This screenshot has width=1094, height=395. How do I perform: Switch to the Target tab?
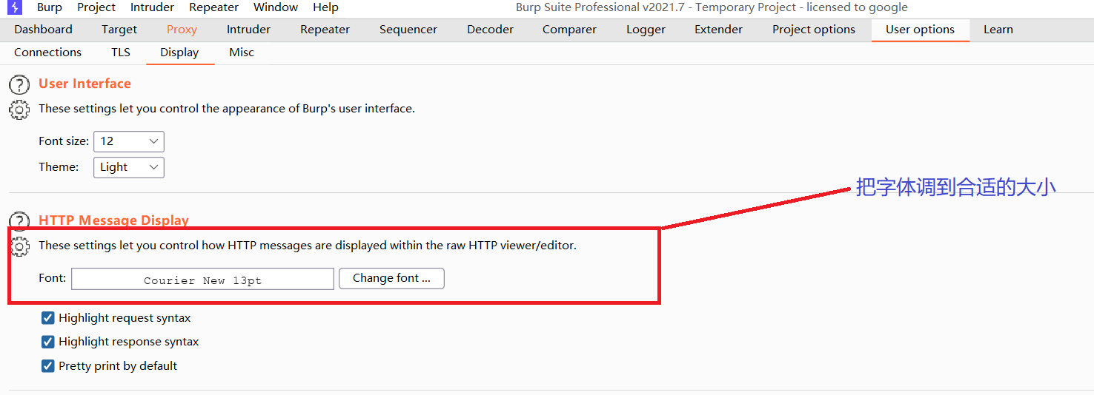click(x=119, y=30)
